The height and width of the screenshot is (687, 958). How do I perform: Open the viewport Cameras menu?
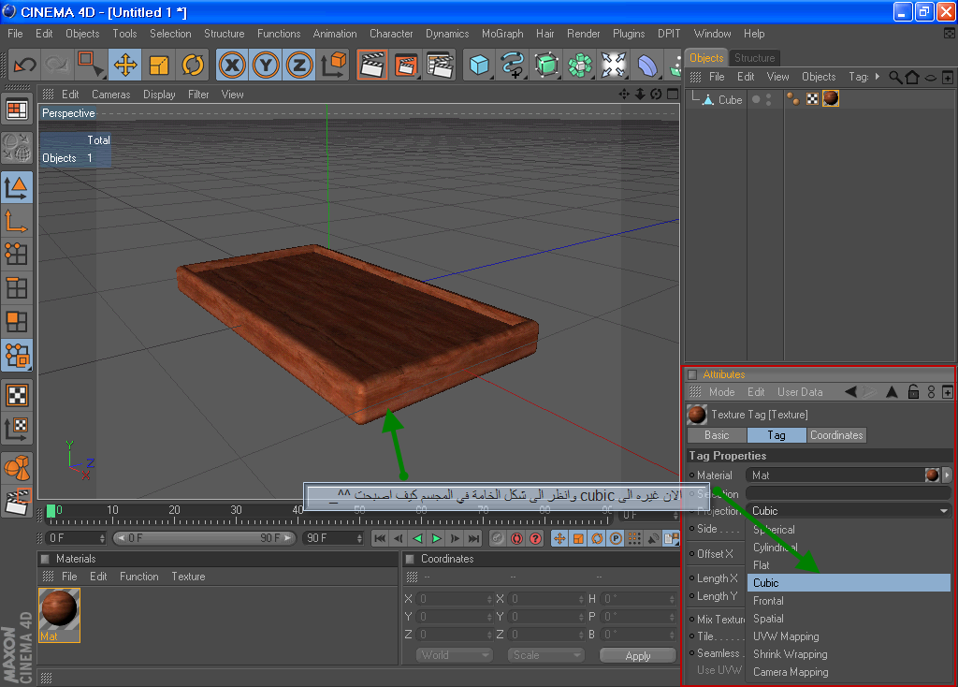(110, 95)
